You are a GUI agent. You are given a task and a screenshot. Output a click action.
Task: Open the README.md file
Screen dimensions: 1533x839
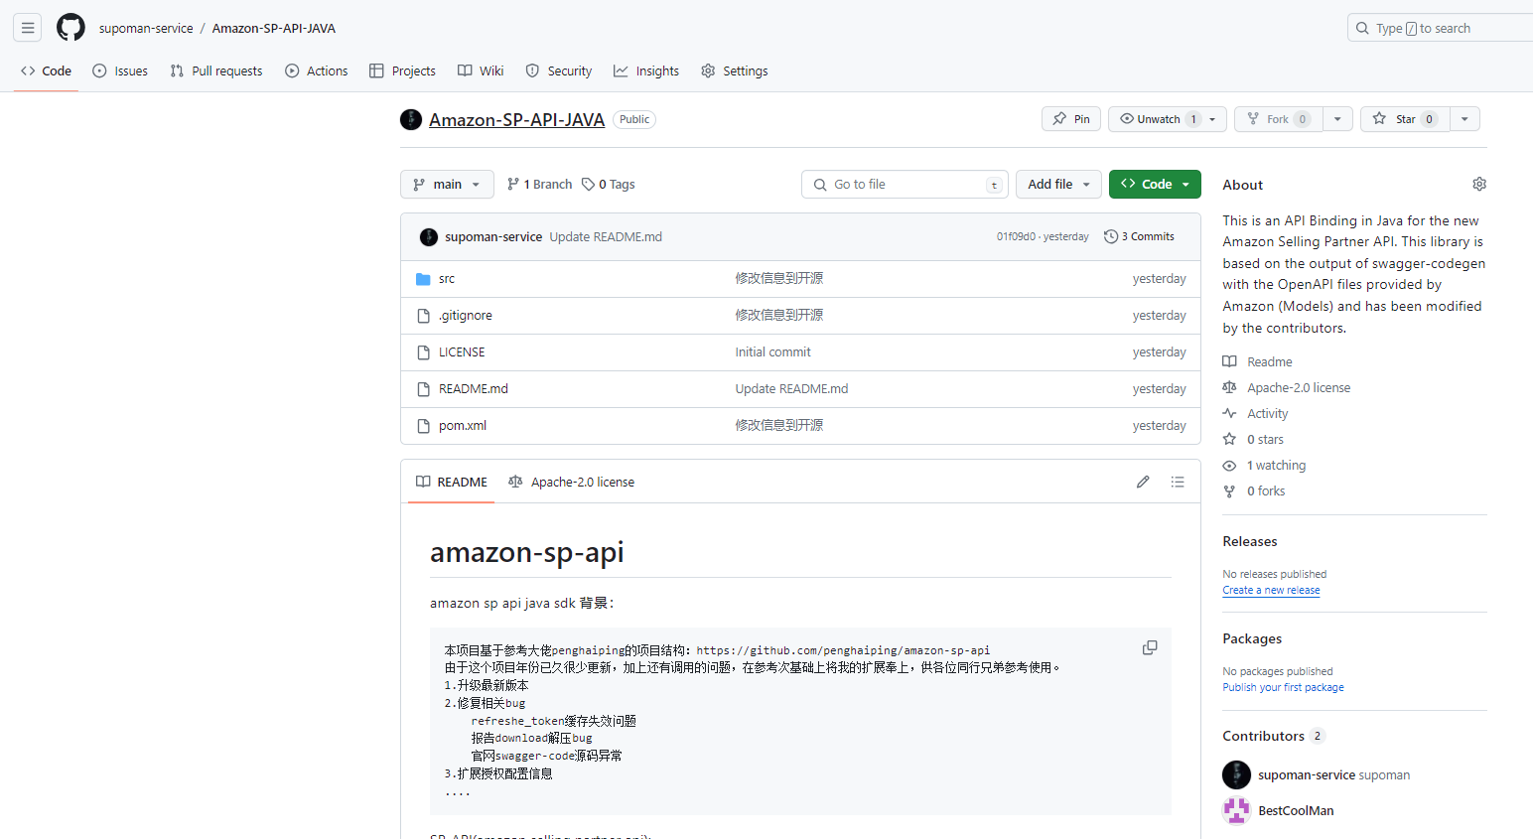[x=474, y=389]
